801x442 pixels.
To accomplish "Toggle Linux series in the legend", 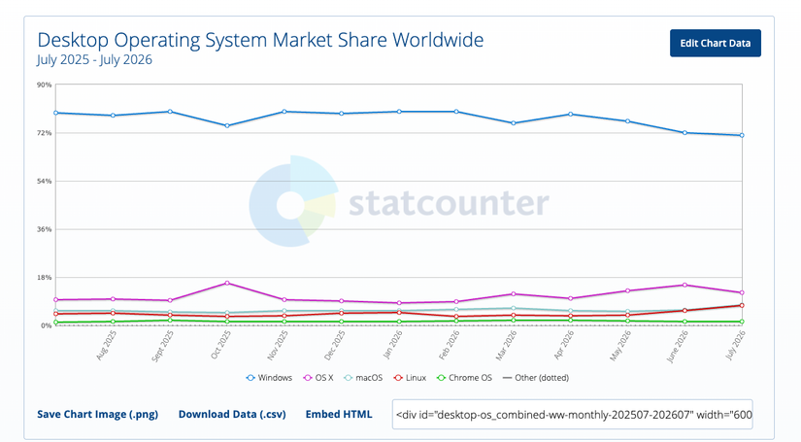I will (410, 378).
